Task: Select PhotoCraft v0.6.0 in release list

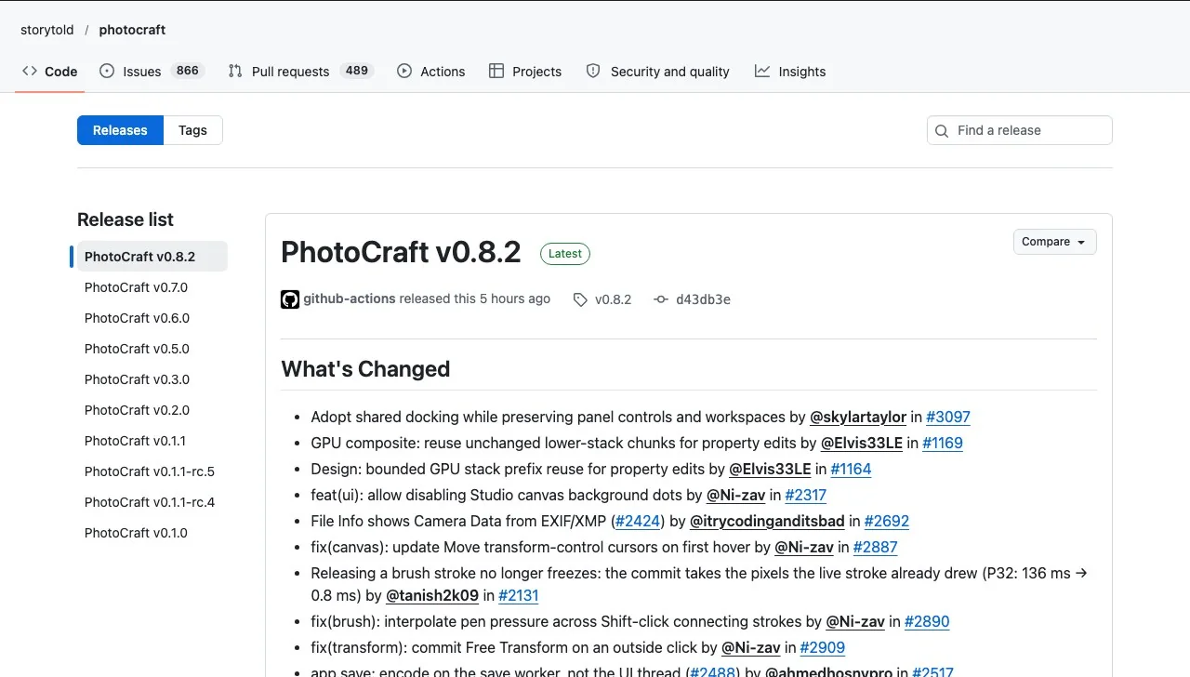Action: [x=152, y=318]
